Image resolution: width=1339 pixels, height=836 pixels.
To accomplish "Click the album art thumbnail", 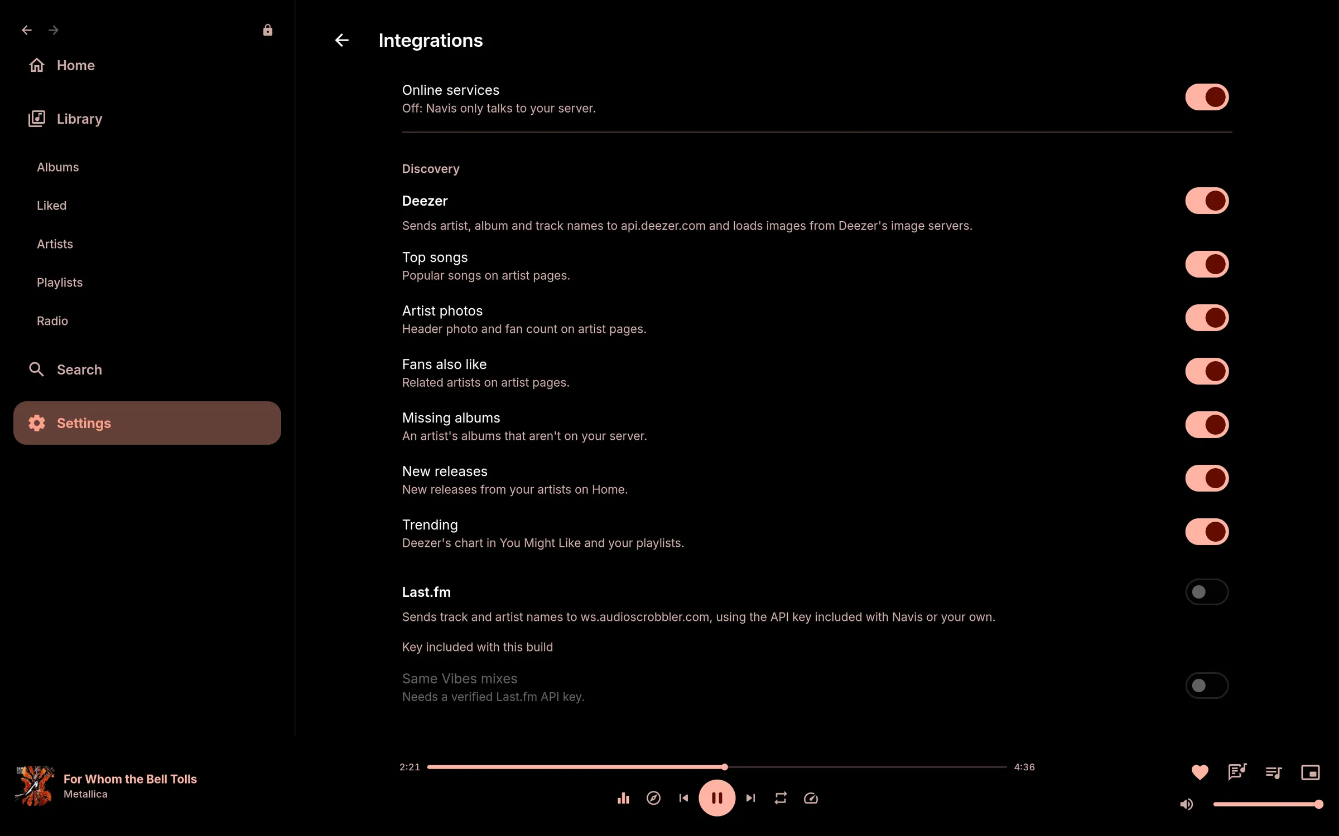I will 35,786.
